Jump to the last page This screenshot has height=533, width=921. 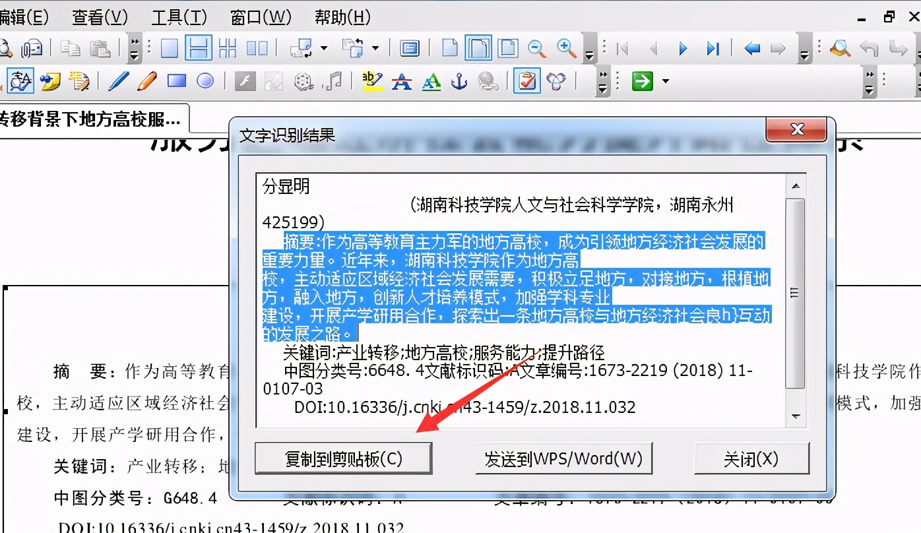[713, 48]
